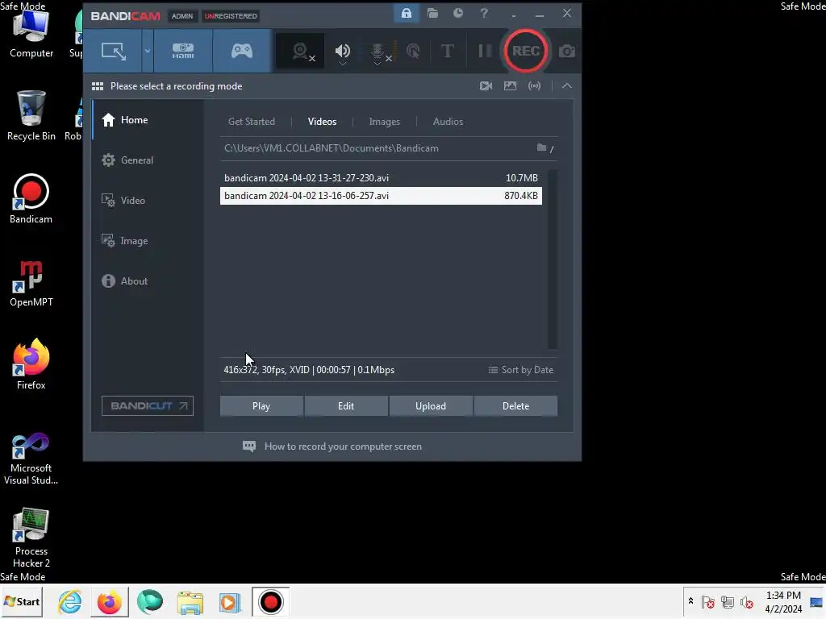The image size is (826, 619).
Task: Open Process Hacker 2 desktop shortcut
Action: pos(31,538)
